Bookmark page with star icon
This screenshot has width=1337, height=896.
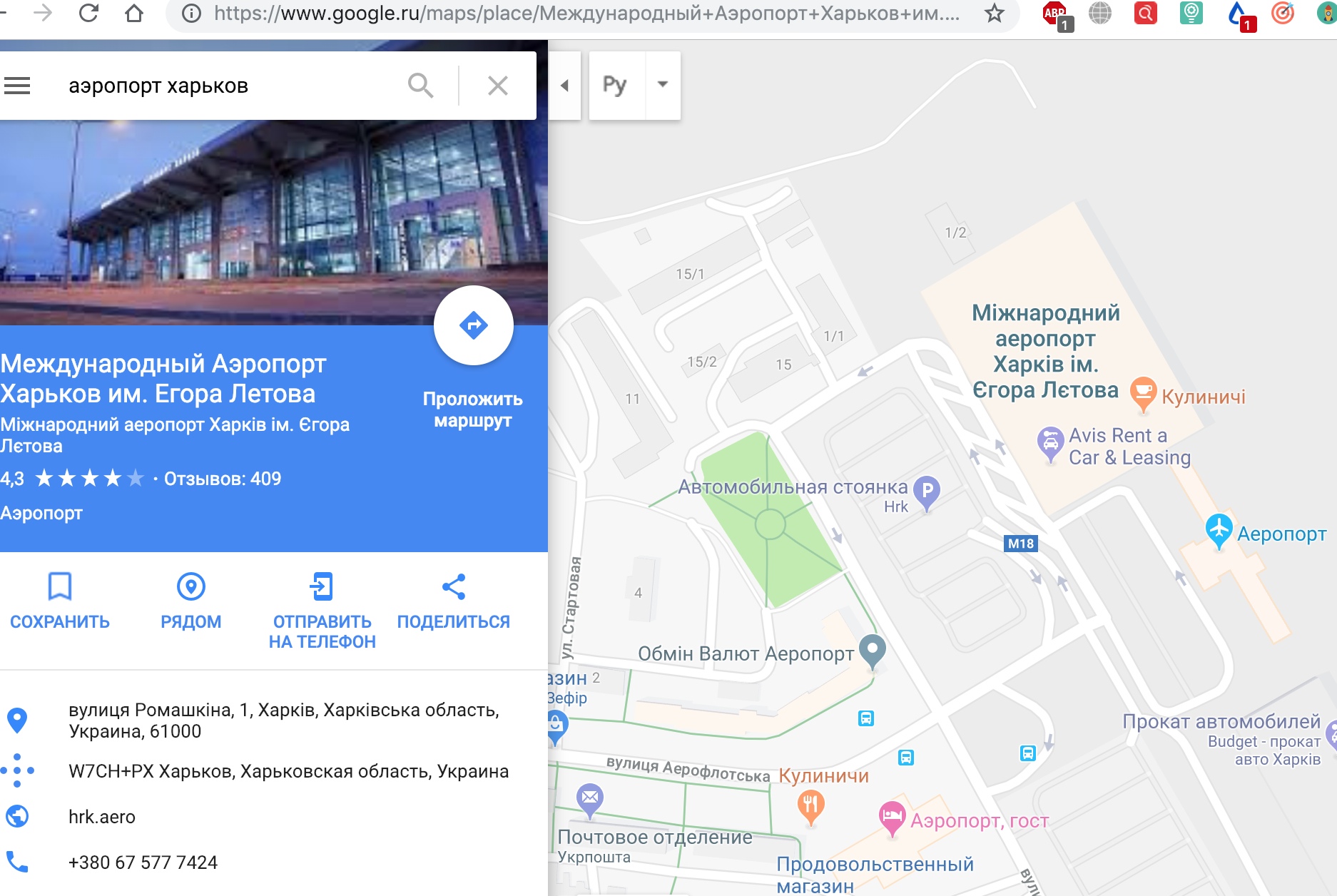[x=995, y=13]
